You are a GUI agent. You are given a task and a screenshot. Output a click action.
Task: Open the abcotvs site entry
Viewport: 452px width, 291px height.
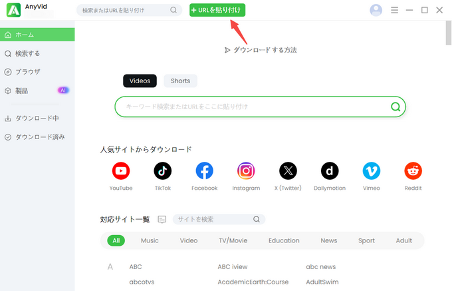[x=142, y=282]
